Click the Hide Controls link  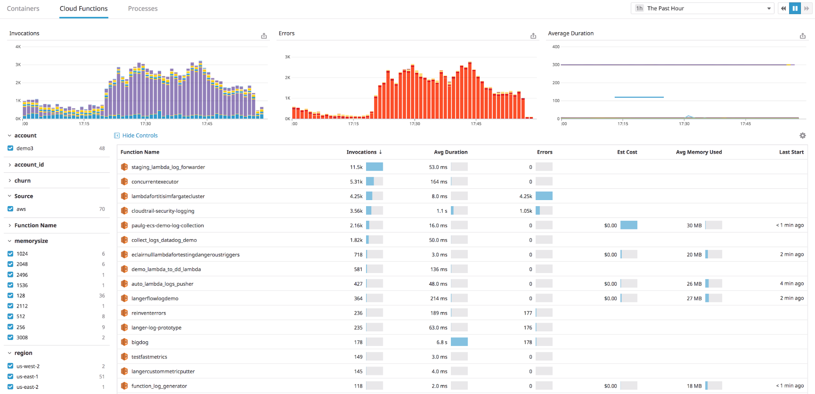pos(139,135)
